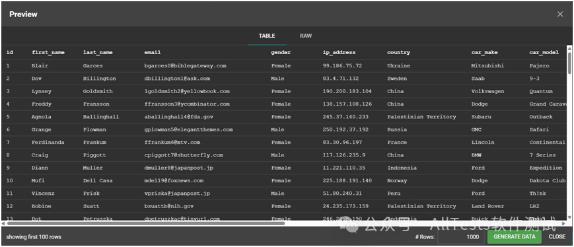Select the gender column header
Viewport: 574px width, 247px height.
[x=281, y=52]
